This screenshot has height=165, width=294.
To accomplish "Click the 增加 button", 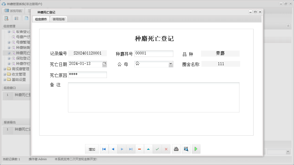I will pyautogui.click(x=92, y=149).
